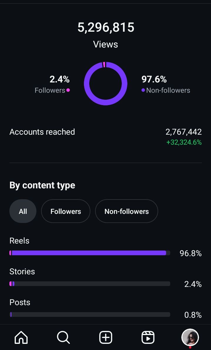
Task: Open the Reels icon in bottom navigation
Action: pos(148,337)
